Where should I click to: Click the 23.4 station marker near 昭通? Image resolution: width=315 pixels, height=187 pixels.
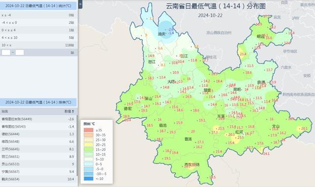pyautogui.click(x=243, y=54)
